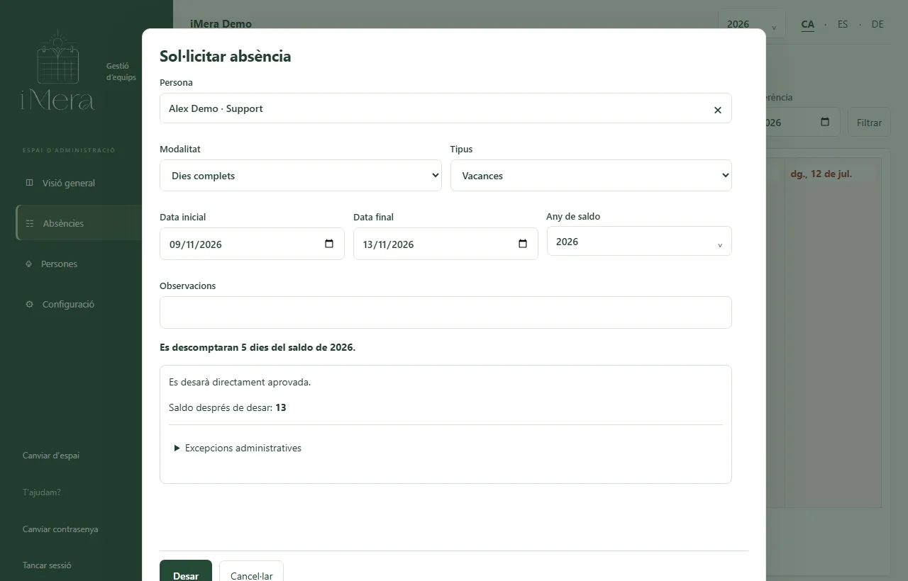Open Configuració in sidebar
This screenshot has height=581, width=908.
pyautogui.click(x=68, y=304)
